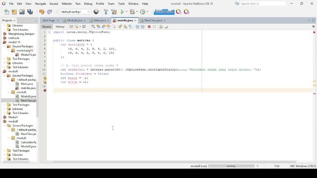Click the editor horizontal scrollbar
Viewport: 317px width, 178px height.
(175, 162)
